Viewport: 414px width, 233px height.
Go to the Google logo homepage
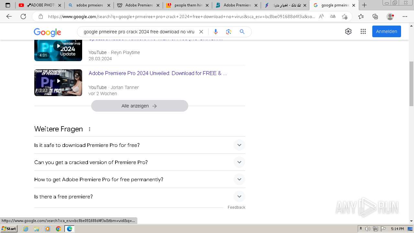tap(47, 32)
